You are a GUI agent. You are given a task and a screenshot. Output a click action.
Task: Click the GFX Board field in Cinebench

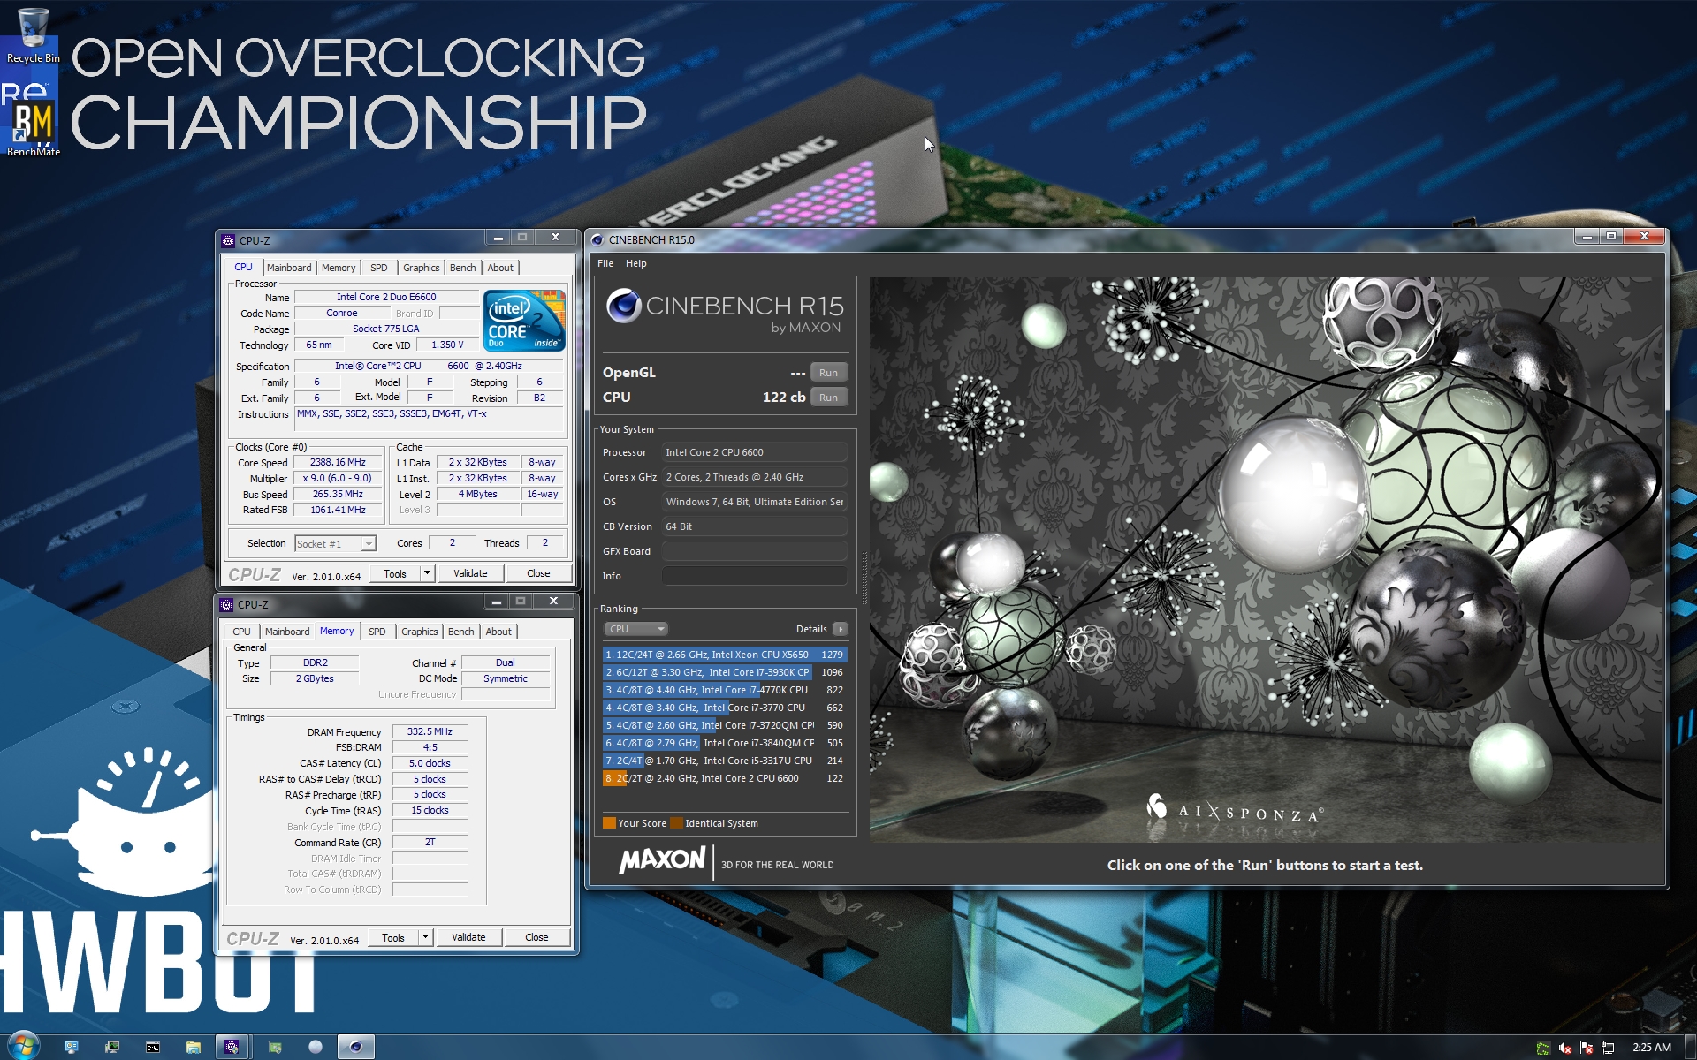[755, 551]
